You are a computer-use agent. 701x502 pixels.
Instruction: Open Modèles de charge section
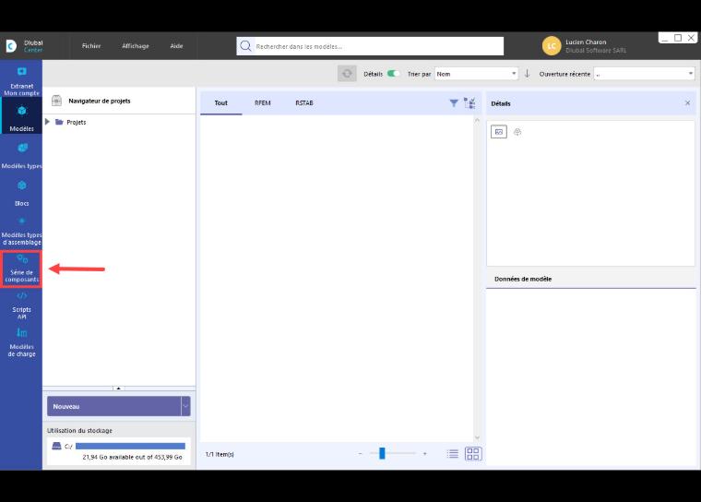(21, 342)
